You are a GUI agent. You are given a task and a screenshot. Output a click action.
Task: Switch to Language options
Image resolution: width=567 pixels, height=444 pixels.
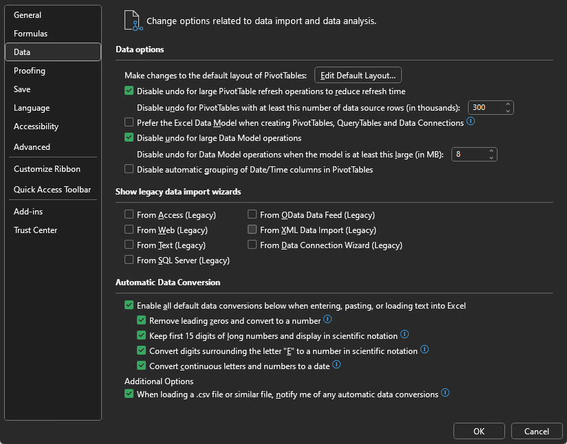(53, 108)
